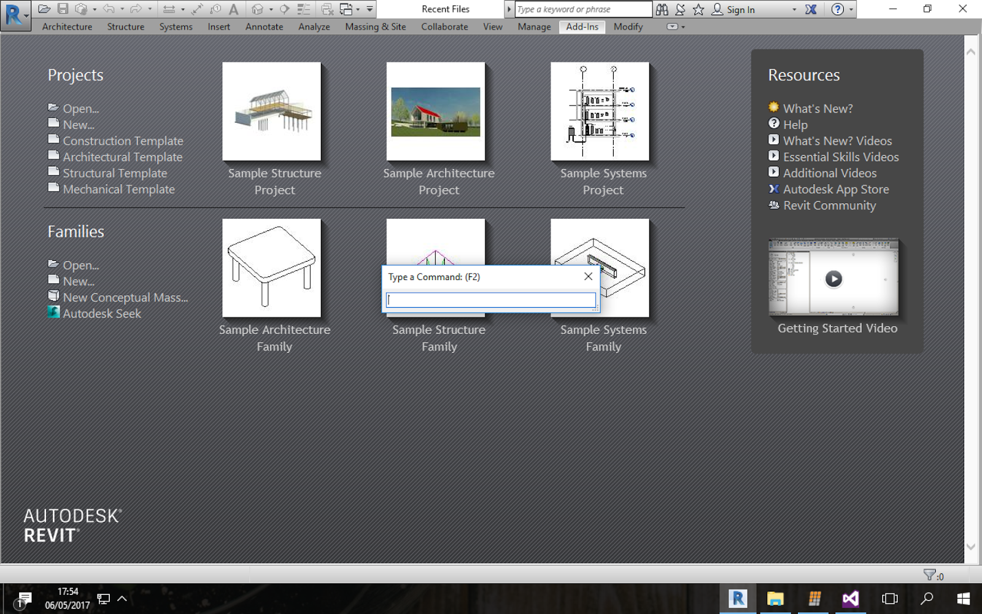982x614 pixels.
Task: Select the Undo icon
Action: tap(109, 9)
